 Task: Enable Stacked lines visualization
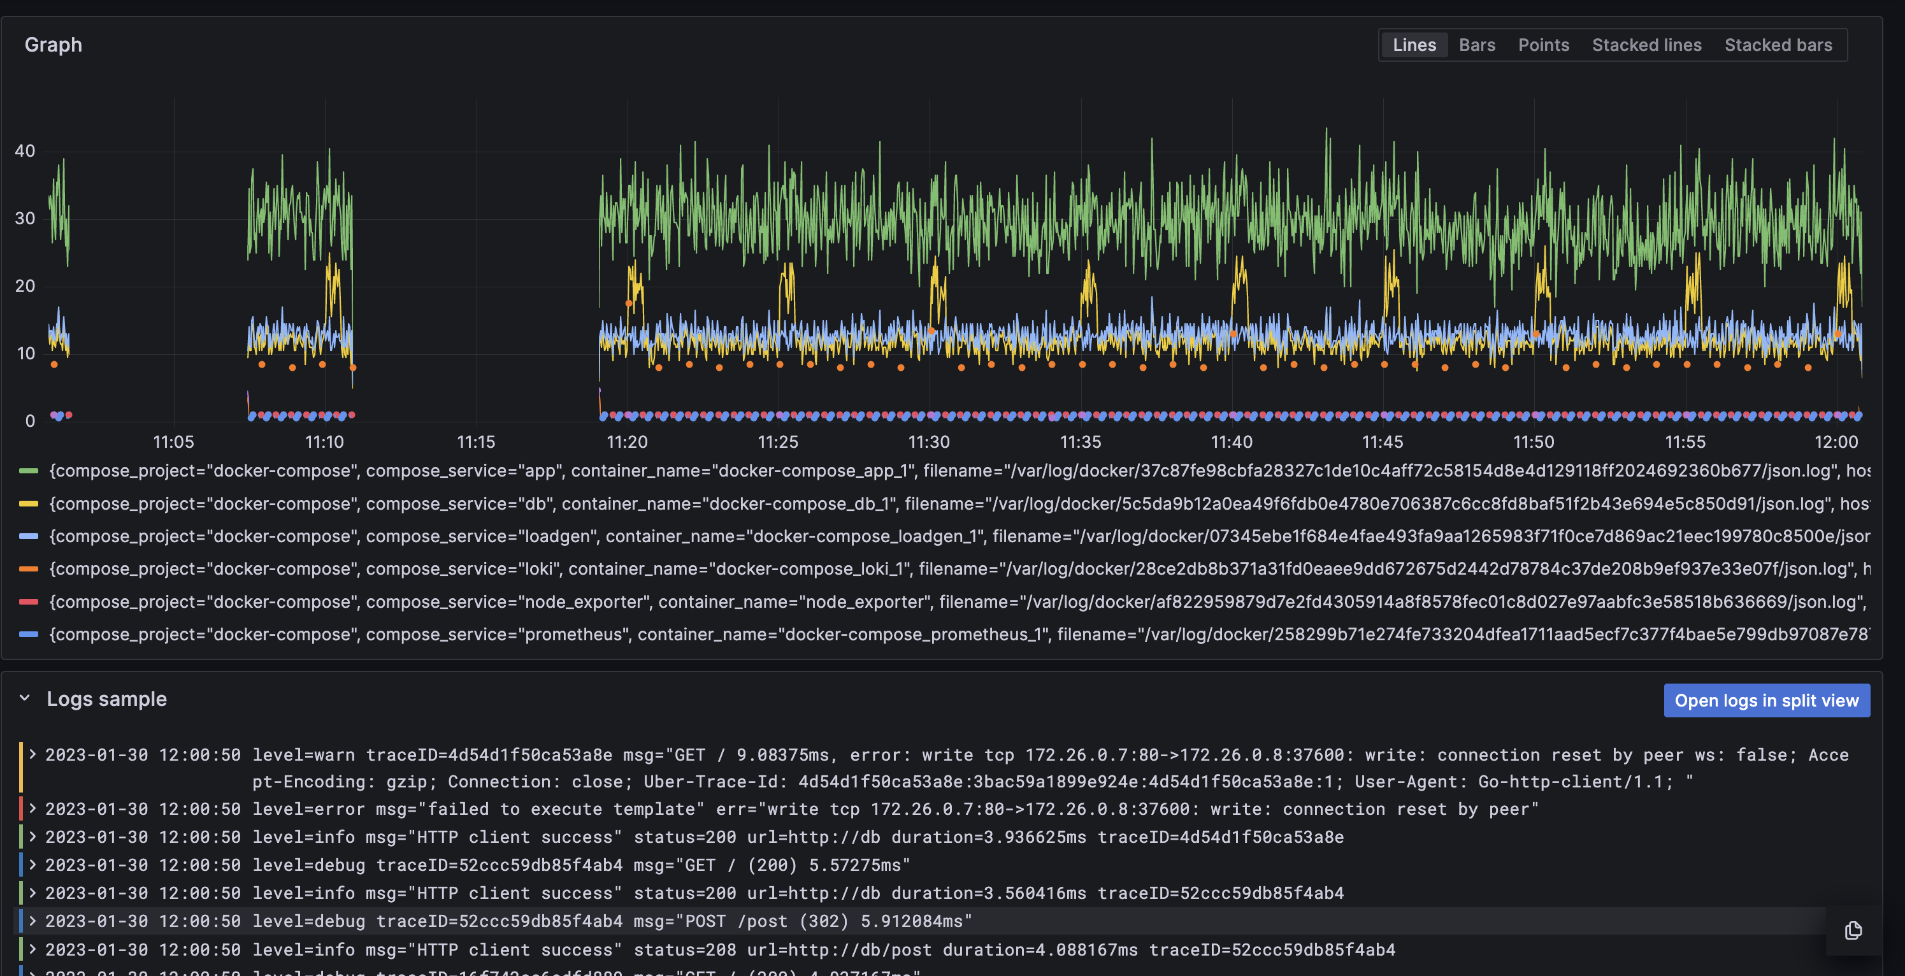1646,45
